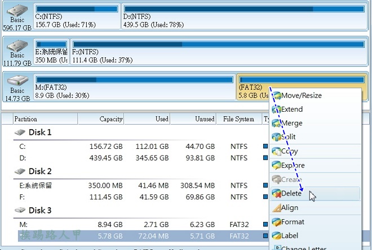Sort by the File System column header
Viewport: 372px width, 250px height.
238,119
